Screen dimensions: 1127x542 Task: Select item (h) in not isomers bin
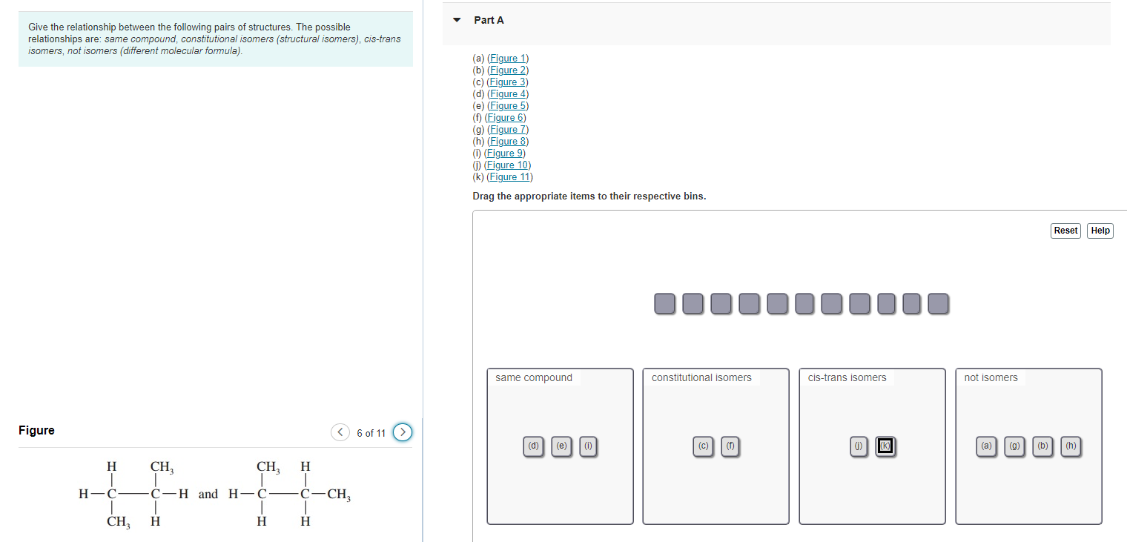pos(1071,446)
